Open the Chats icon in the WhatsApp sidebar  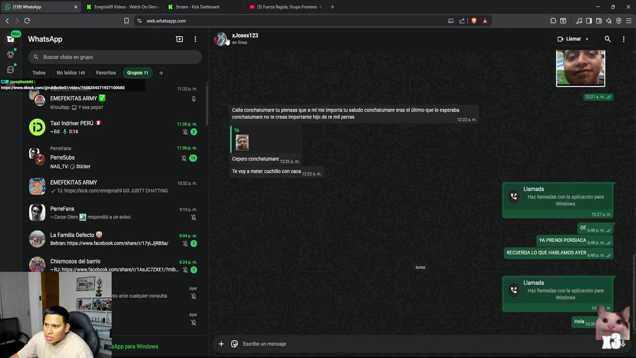(x=10, y=39)
